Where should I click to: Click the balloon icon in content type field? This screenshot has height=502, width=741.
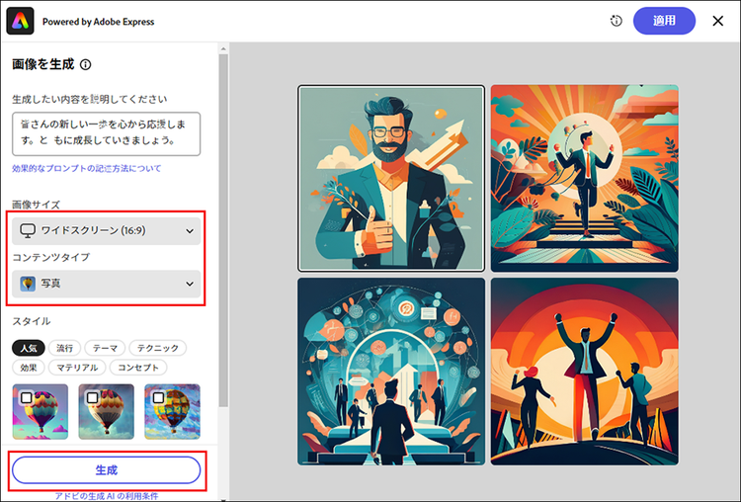coord(28,285)
